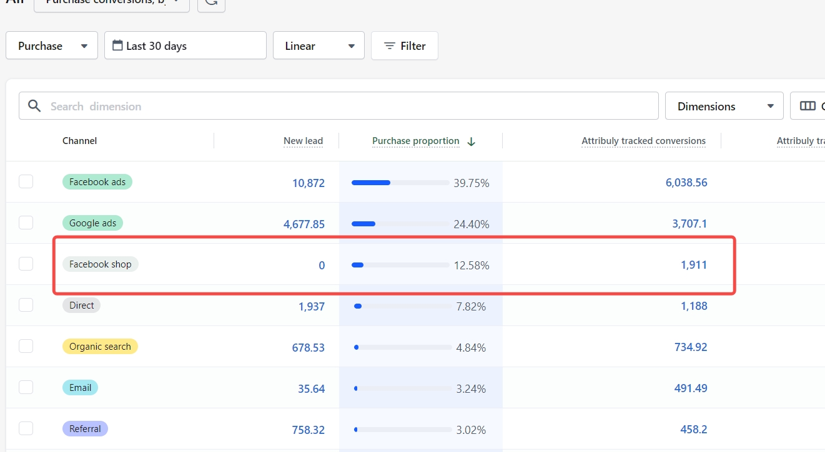Open the Purchase conversion dropdown
Screen dimensions: 825x452
point(52,46)
